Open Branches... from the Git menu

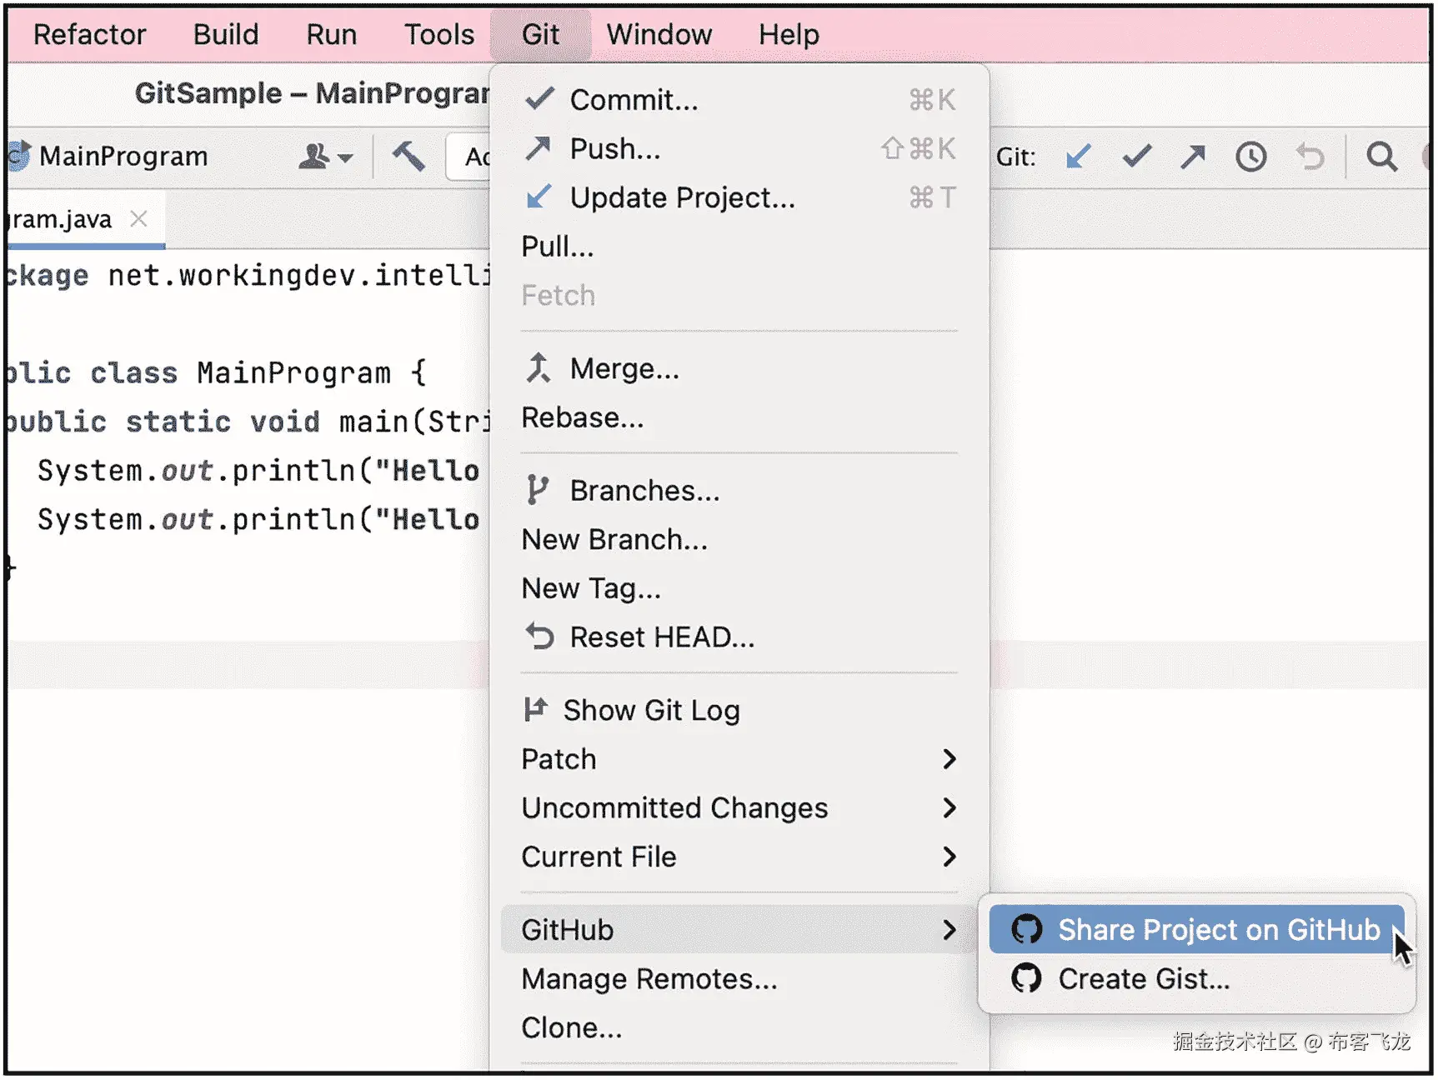[739, 491]
